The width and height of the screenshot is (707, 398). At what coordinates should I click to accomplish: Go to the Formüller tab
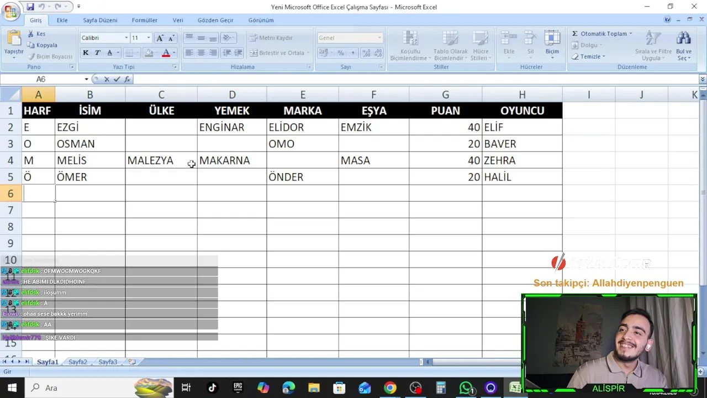click(x=144, y=20)
